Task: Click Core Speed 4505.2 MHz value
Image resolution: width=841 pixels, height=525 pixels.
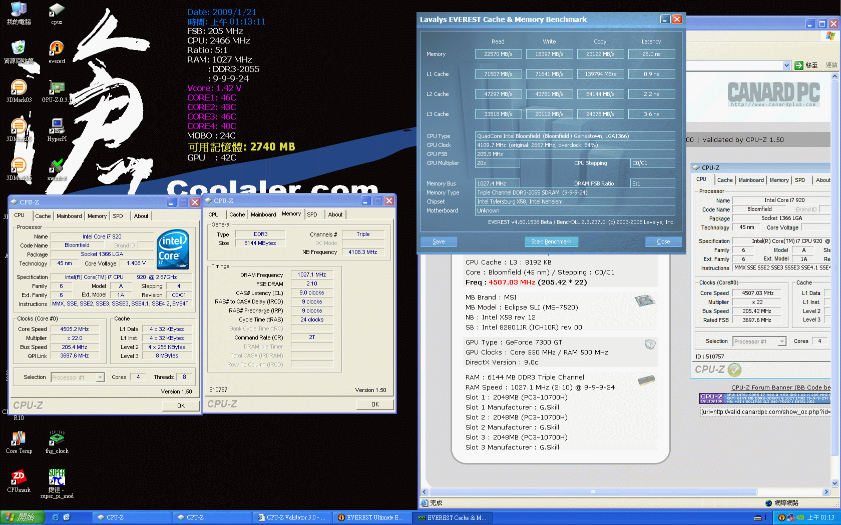Action: (x=75, y=329)
